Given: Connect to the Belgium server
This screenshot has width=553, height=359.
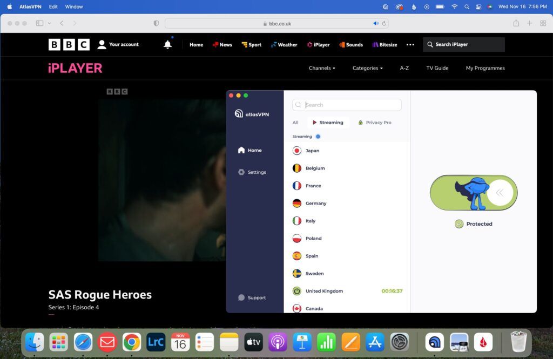Looking at the screenshot, I should tap(347, 168).
